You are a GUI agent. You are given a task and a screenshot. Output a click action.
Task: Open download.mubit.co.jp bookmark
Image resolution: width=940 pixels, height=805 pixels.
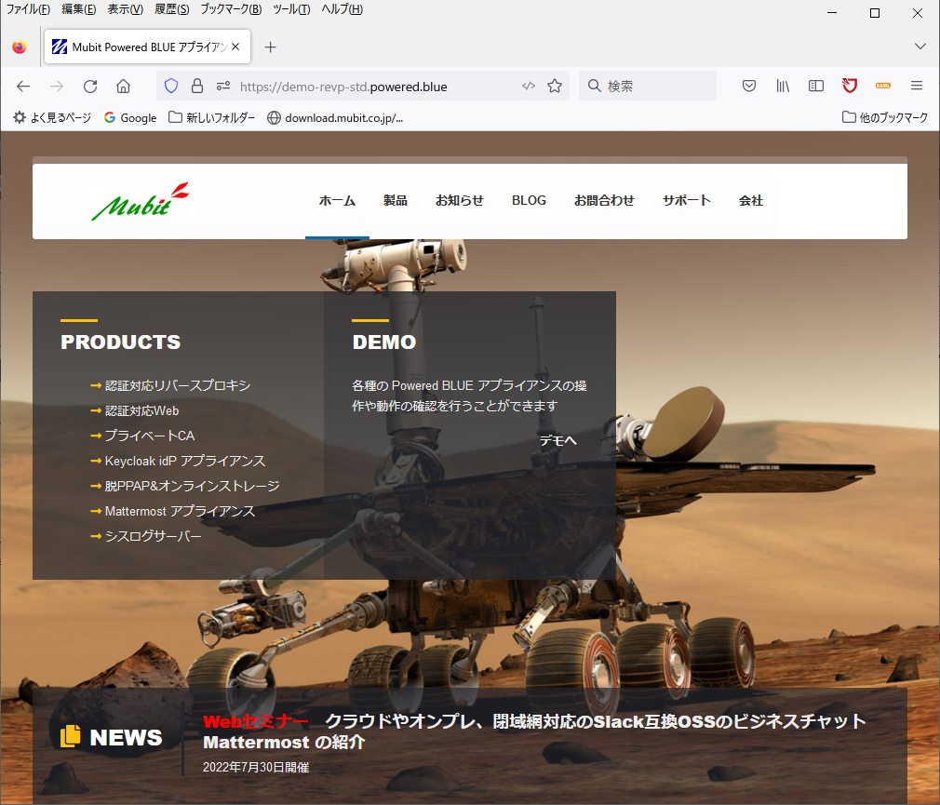pyautogui.click(x=335, y=117)
